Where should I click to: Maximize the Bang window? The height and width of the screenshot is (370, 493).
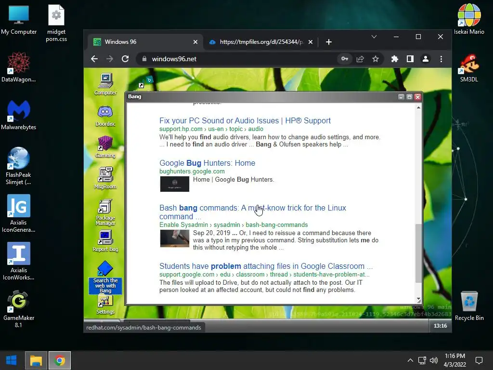[409, 96]
